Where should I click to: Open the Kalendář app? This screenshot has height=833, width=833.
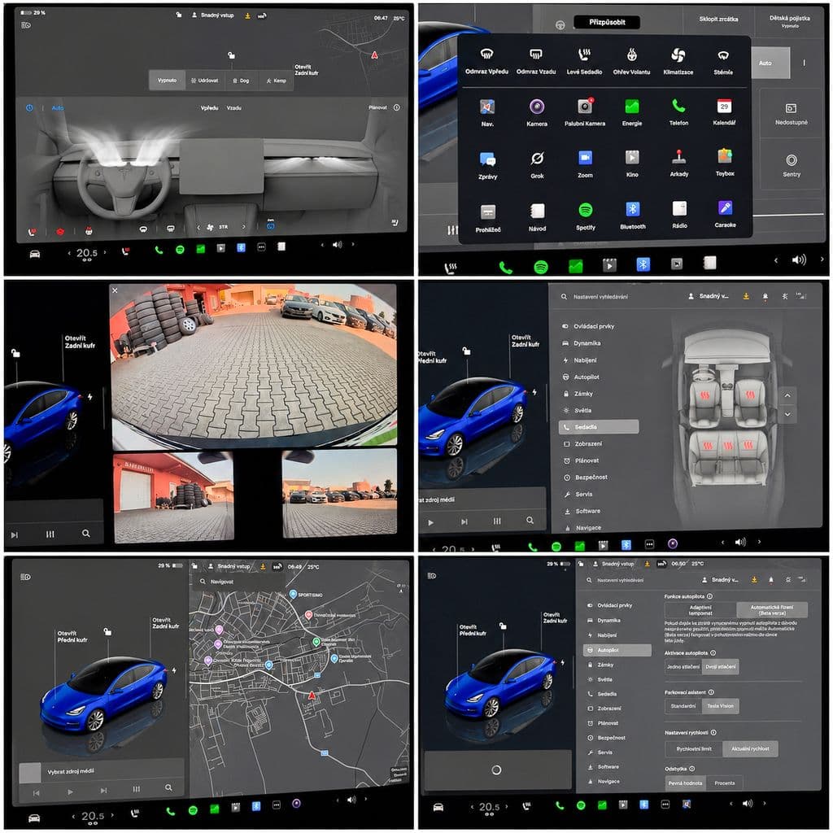click(724, 112)
